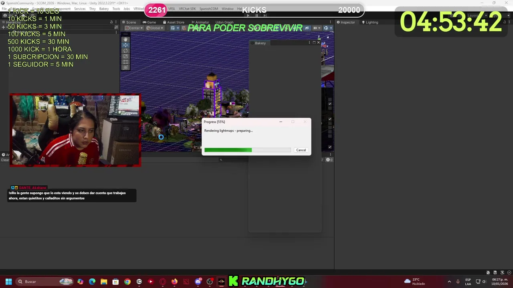Switch to the Game tab
Viewport: 513px width, 288px height.
149,22
